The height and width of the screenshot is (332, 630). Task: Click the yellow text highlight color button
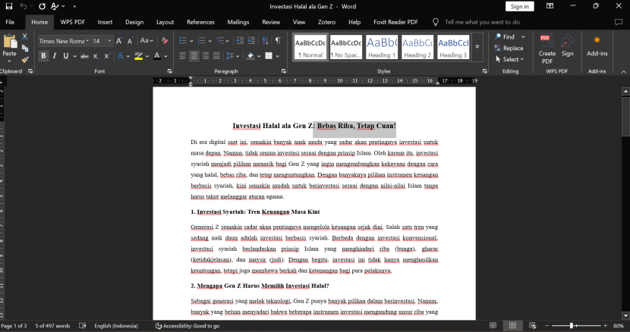pyautogui.click(x=139, y=56)
